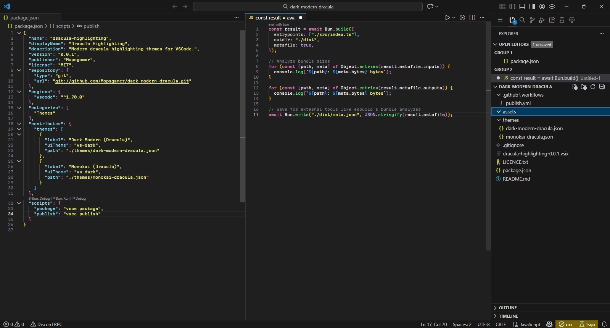
Task: Expand the Outline section
Action: click(x=496, y=308)
